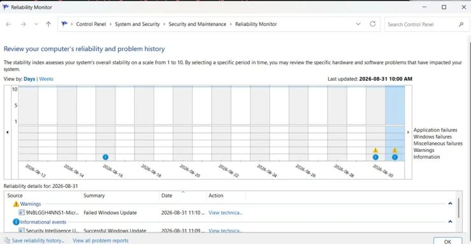Select the warning icon in the highlighted 2026-08-31 column
The image size is (471, 244).
tap(395, 151)
